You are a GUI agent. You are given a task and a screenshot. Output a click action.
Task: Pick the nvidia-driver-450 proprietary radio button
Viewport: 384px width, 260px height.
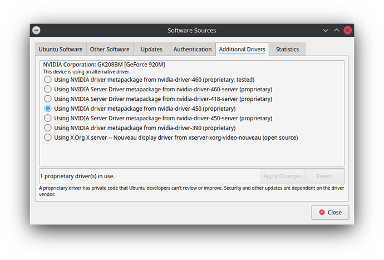[x=48, y=109]
